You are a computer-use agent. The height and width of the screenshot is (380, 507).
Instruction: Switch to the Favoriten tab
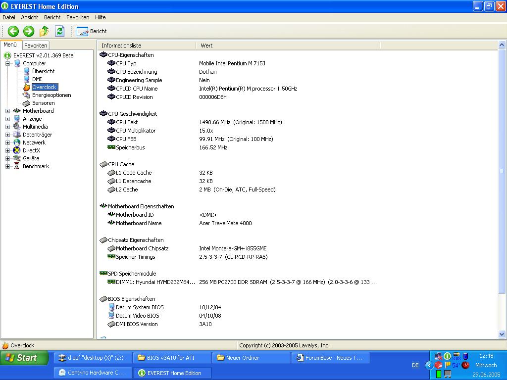tap(36, 46)
